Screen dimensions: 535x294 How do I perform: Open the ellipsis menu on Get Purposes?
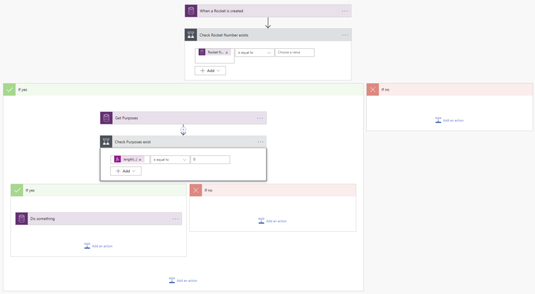(260, 118)
